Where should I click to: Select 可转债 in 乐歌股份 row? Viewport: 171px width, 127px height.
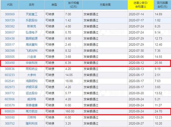click(50, 20)
